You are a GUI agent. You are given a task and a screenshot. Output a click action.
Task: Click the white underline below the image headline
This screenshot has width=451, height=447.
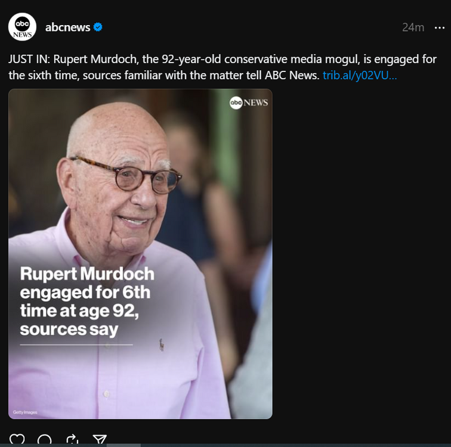(x=76, y=344)
